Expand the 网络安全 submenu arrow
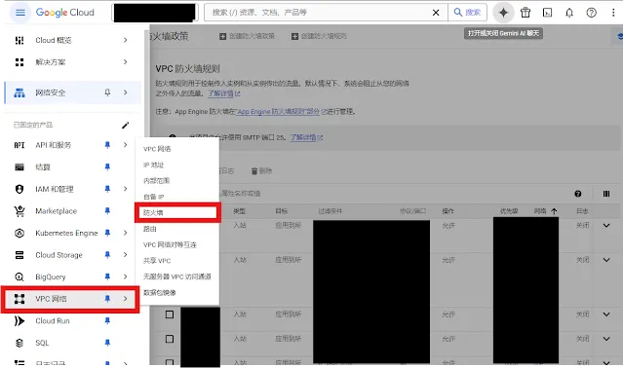Image resolution: width=623 pixels, height=368 pixels. point(125,92)
